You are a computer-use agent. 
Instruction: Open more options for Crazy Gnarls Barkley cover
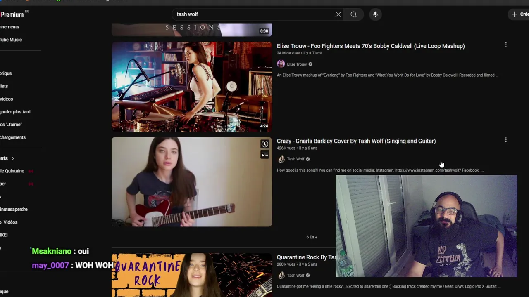(x=506, y=140)
